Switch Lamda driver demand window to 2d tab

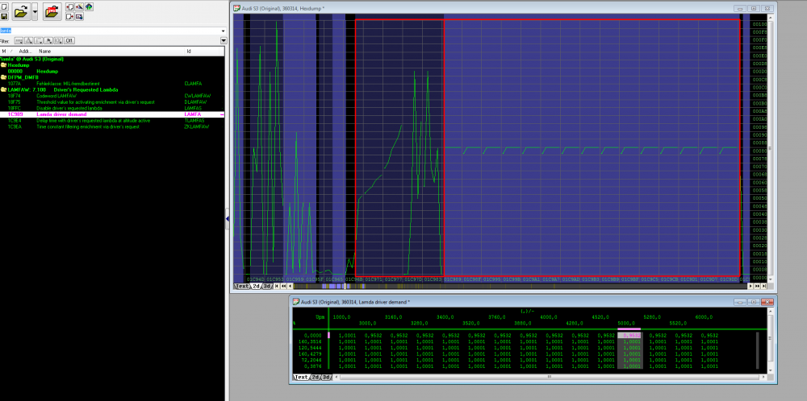(316, 378)
